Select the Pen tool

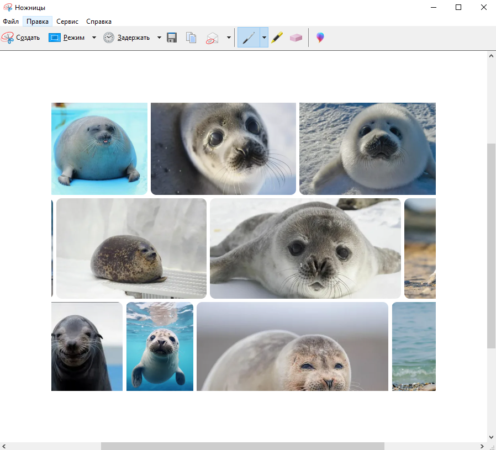click(x=249, y=38)
